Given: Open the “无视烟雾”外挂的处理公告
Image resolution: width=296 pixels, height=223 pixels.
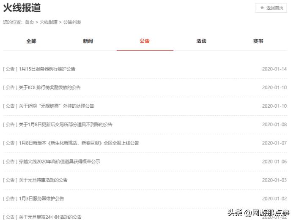Looking at the screenshot, I should [56, 106].
